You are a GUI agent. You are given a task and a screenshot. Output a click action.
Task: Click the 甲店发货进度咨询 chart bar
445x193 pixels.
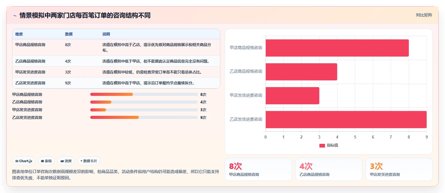292,96
